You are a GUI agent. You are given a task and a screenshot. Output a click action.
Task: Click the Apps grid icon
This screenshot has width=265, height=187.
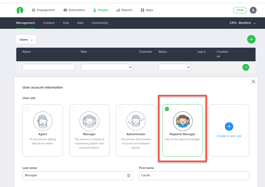click(x=142, y=10)
